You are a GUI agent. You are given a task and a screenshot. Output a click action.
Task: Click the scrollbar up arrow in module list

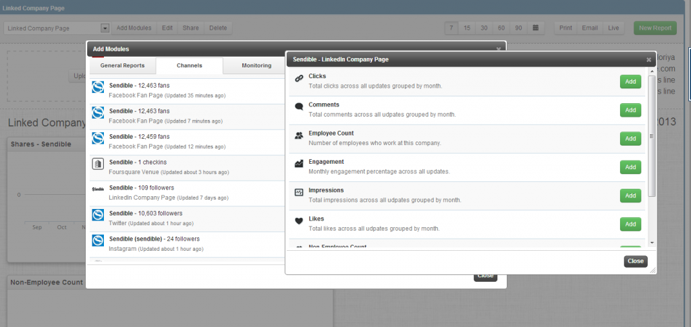click(653, 71)
